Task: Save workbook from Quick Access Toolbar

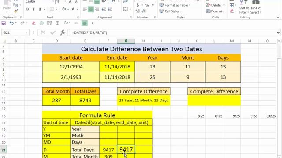Action: coord(4,23)
